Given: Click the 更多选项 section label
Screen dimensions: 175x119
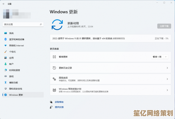Looking at the screenshot, I should [54, 49].
